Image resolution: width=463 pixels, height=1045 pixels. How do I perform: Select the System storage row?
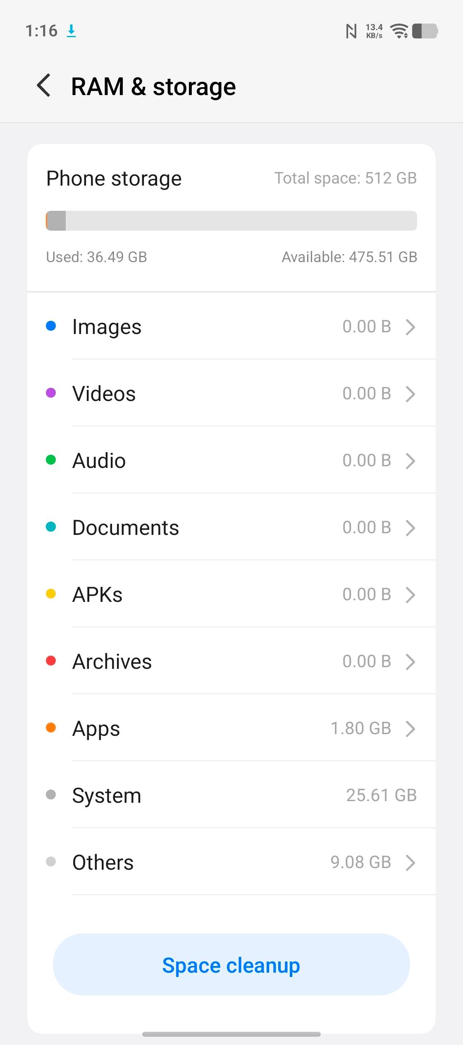(231, 795)
